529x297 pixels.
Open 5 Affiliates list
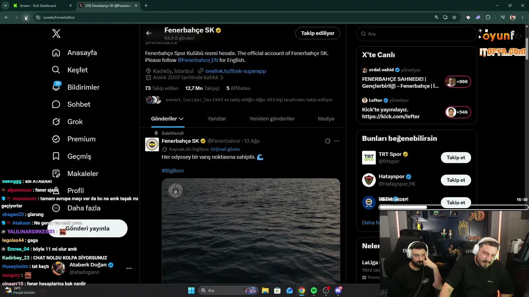coord(238,88)
